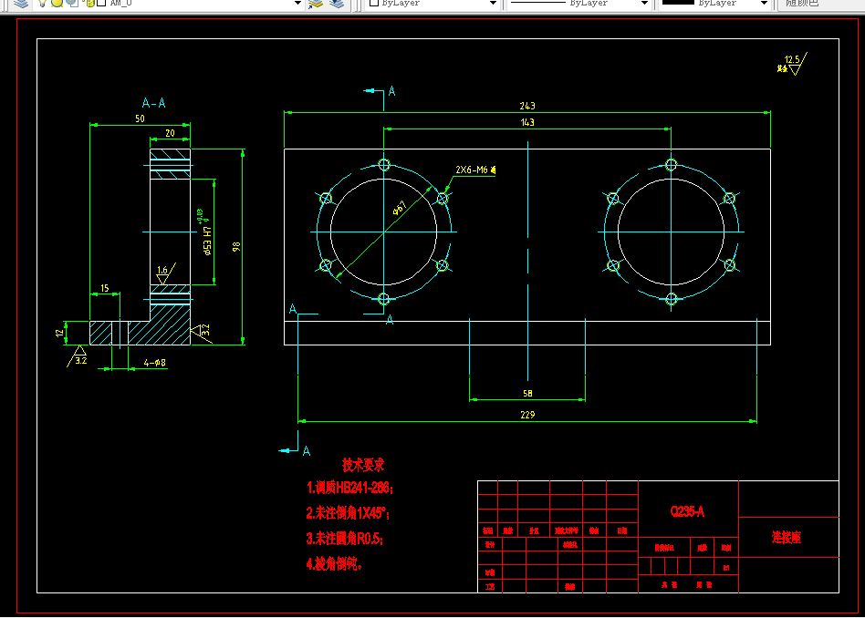Select the 143 hole spacing dimension text
The height and width of the screenshot is (618, 865).
[527, 122]
